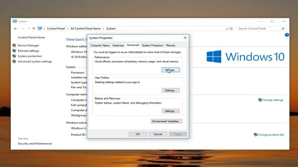Select the Advanced tab

pos(133,45)
